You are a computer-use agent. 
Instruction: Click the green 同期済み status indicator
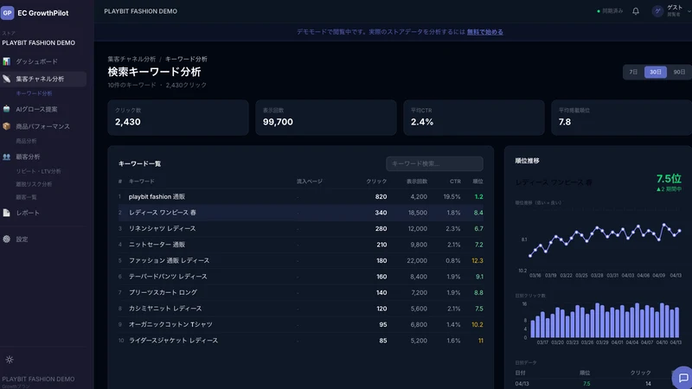tap(610, 11)
